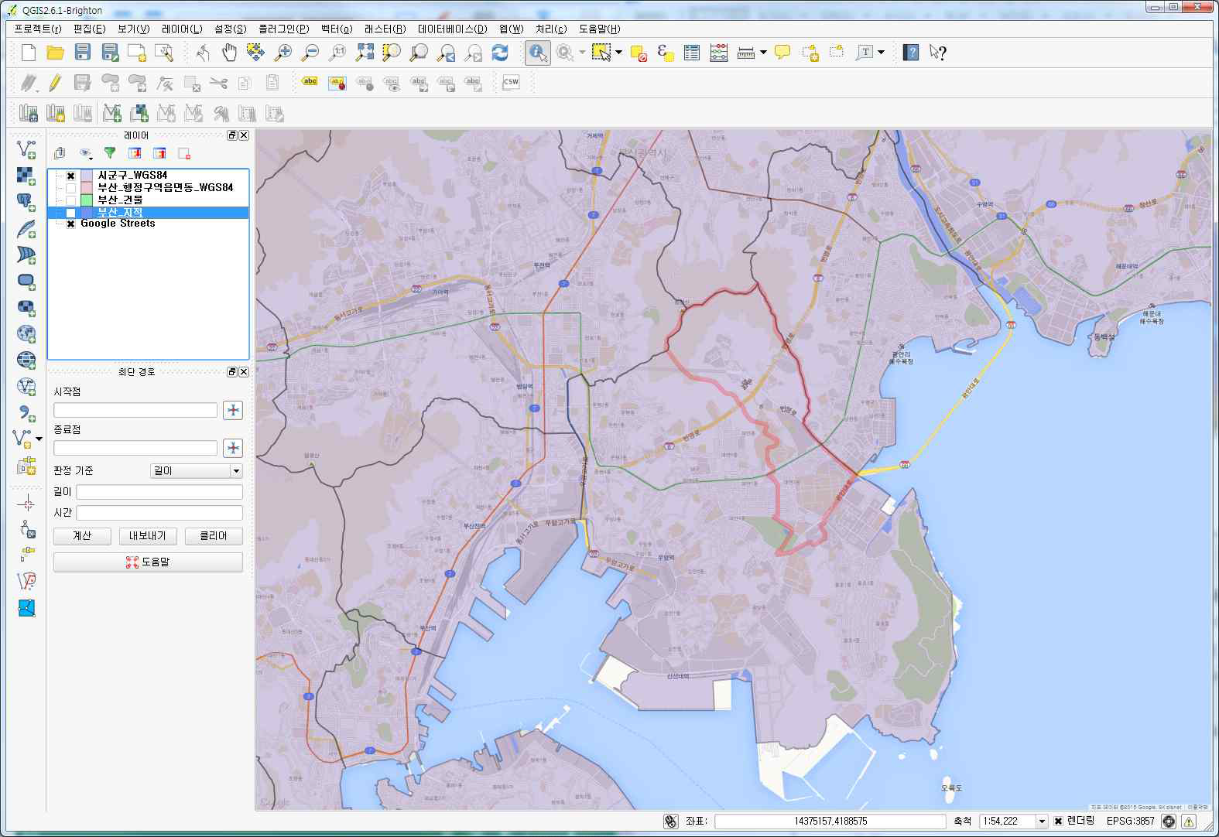Add delimited text layer with comma icon

[26, 412]
